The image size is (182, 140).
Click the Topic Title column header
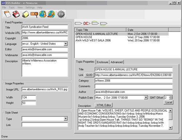[100, 30]
